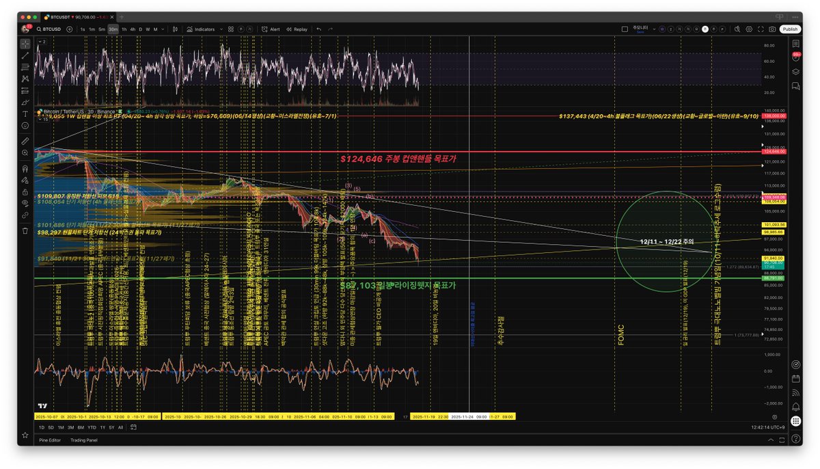Click the 12/11 ~ 12/22 annotation text
This screenshot has height=469, width=820.
click(666, 241)
